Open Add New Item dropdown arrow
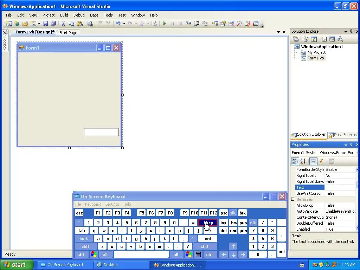 click(39, 24)
